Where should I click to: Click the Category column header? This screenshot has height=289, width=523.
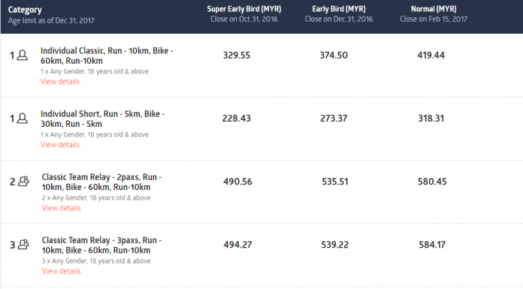tap(25, 10)
